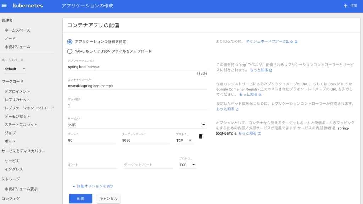
Task: Open デプロイメント in the sidebar
Action: tap(17, 91)
